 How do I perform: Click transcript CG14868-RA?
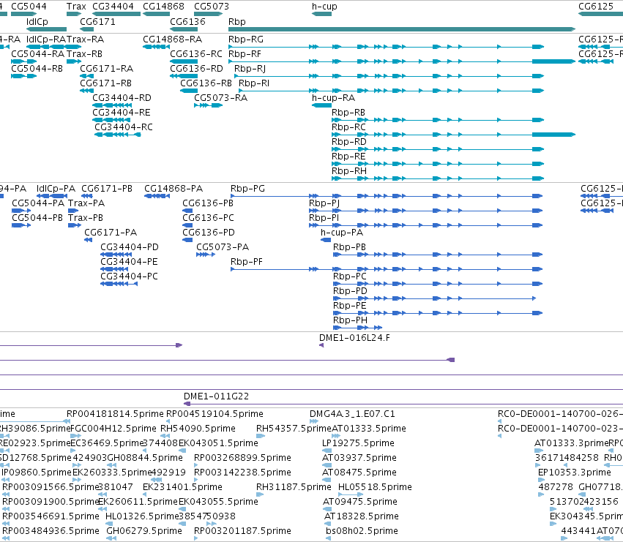[x=172, y=39]
